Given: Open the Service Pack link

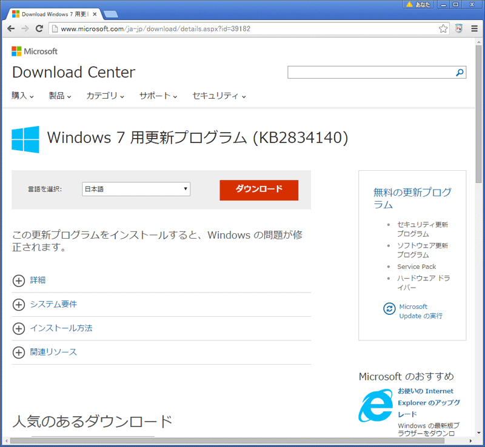Looking at the screenshot, I should click(x=416, y=267).
